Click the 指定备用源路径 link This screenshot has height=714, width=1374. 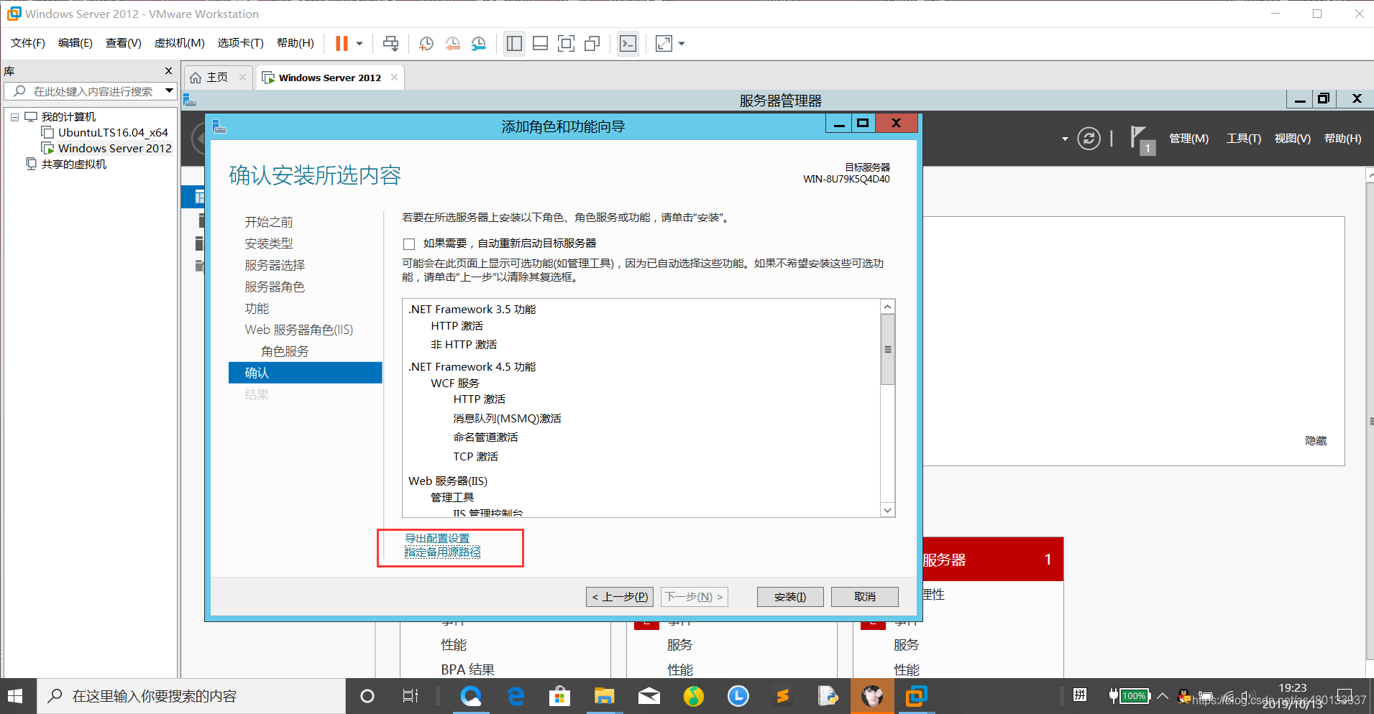click(443, 552)
